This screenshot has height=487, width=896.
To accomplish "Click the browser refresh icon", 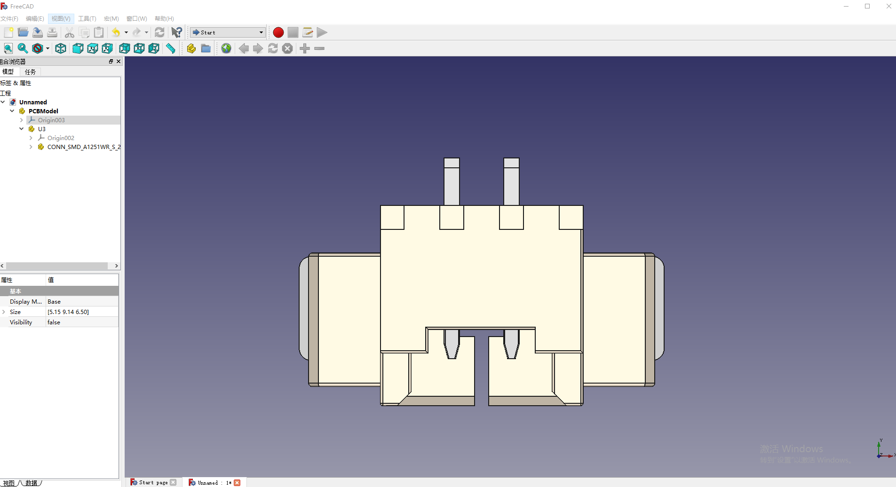I will 273,48.
